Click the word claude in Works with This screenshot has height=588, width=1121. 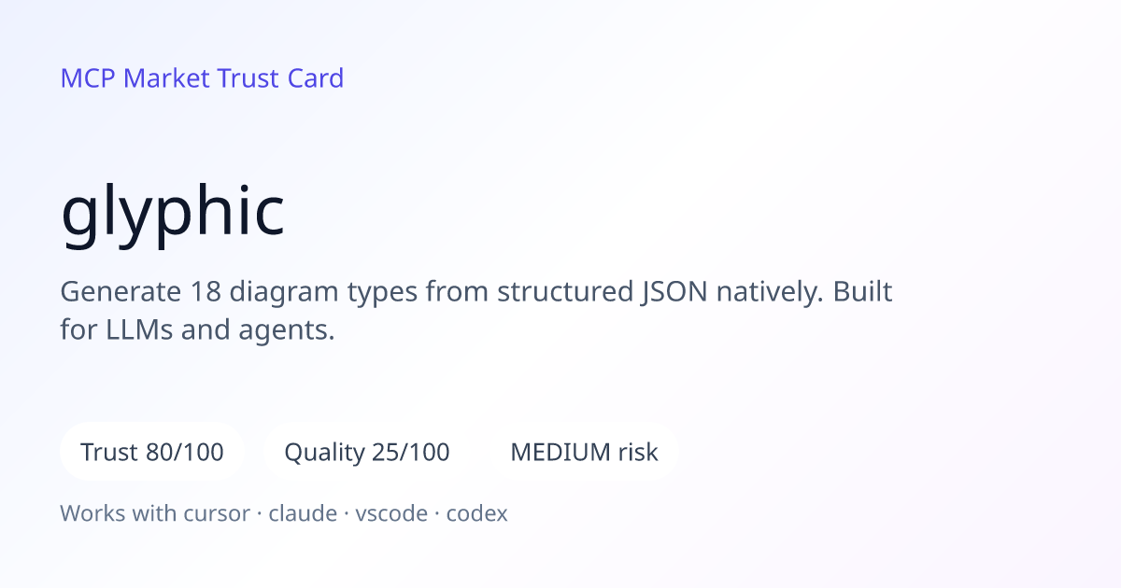303,513
